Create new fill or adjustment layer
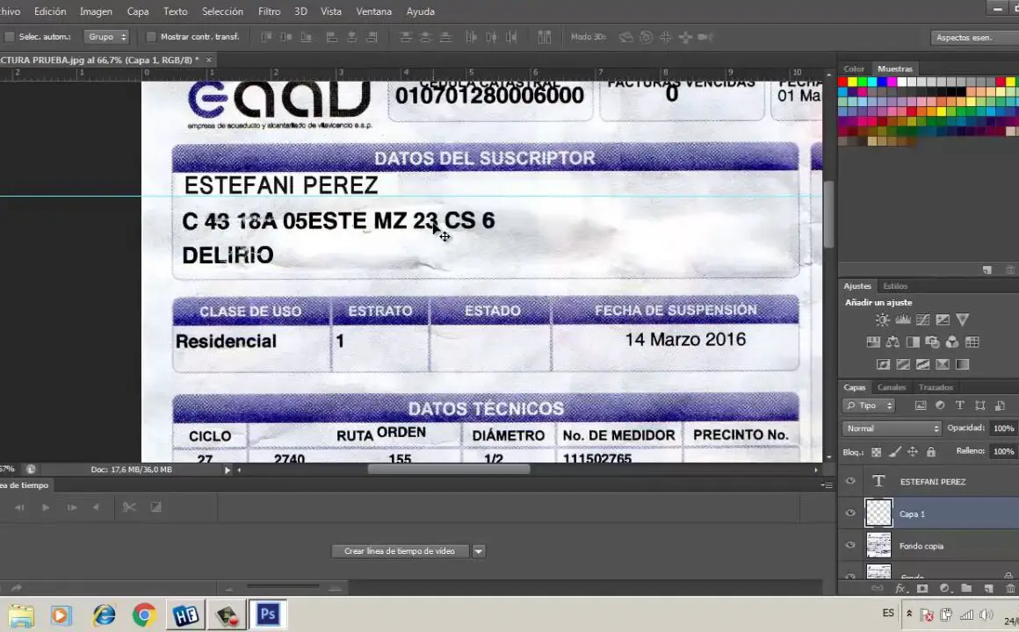This screenshot has height=632, width=1019. tap(944, 588)
